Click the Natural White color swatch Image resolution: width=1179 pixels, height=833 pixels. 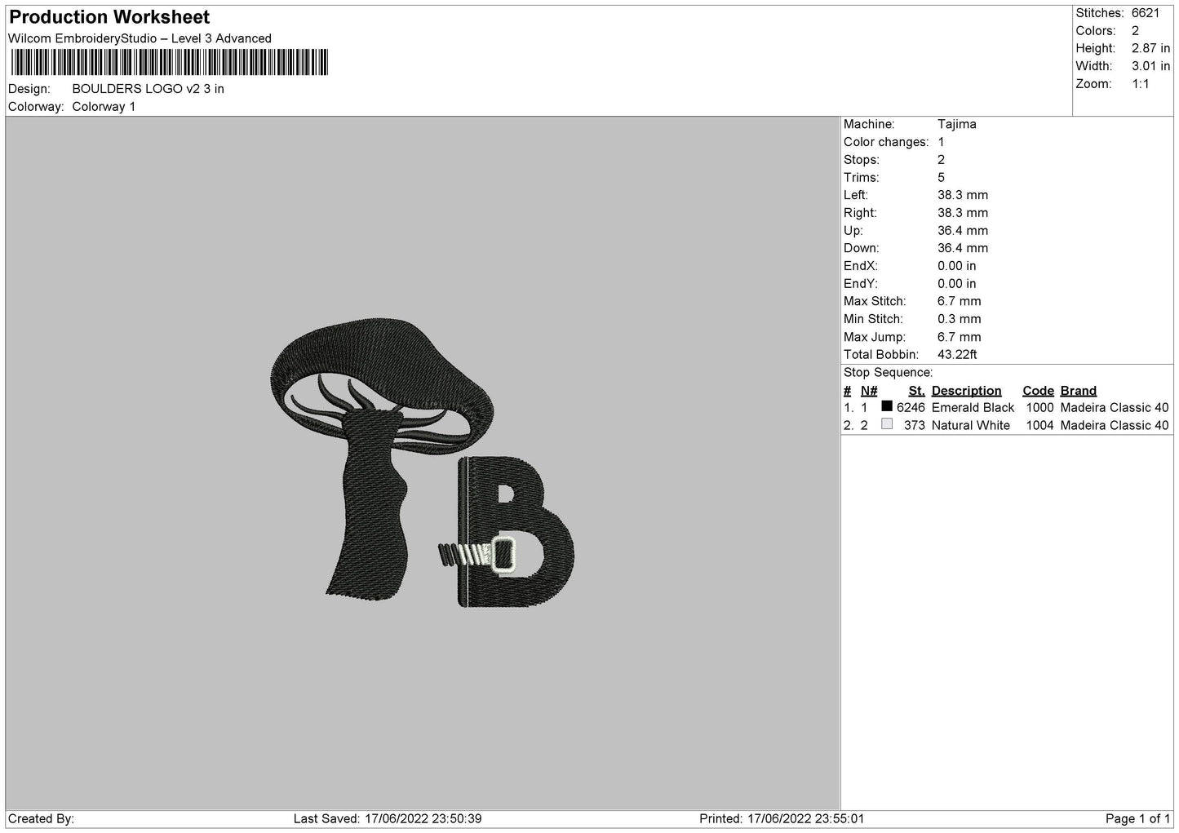[887, 424]
